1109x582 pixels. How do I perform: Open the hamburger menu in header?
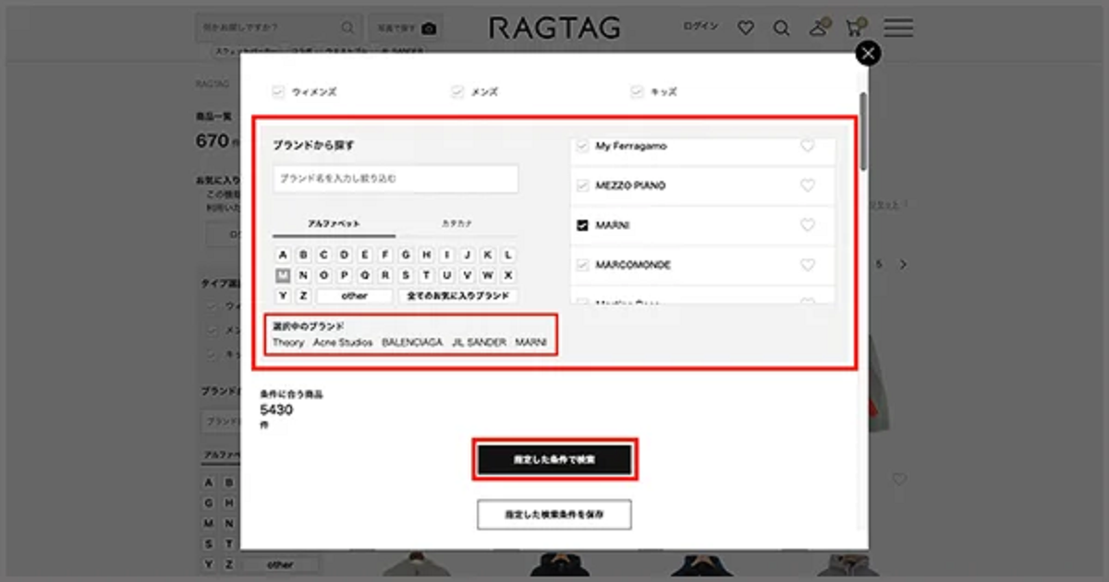(898, 28)
